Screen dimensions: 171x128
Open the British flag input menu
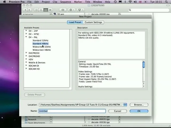pyautogui.click(x=140, y=2)
